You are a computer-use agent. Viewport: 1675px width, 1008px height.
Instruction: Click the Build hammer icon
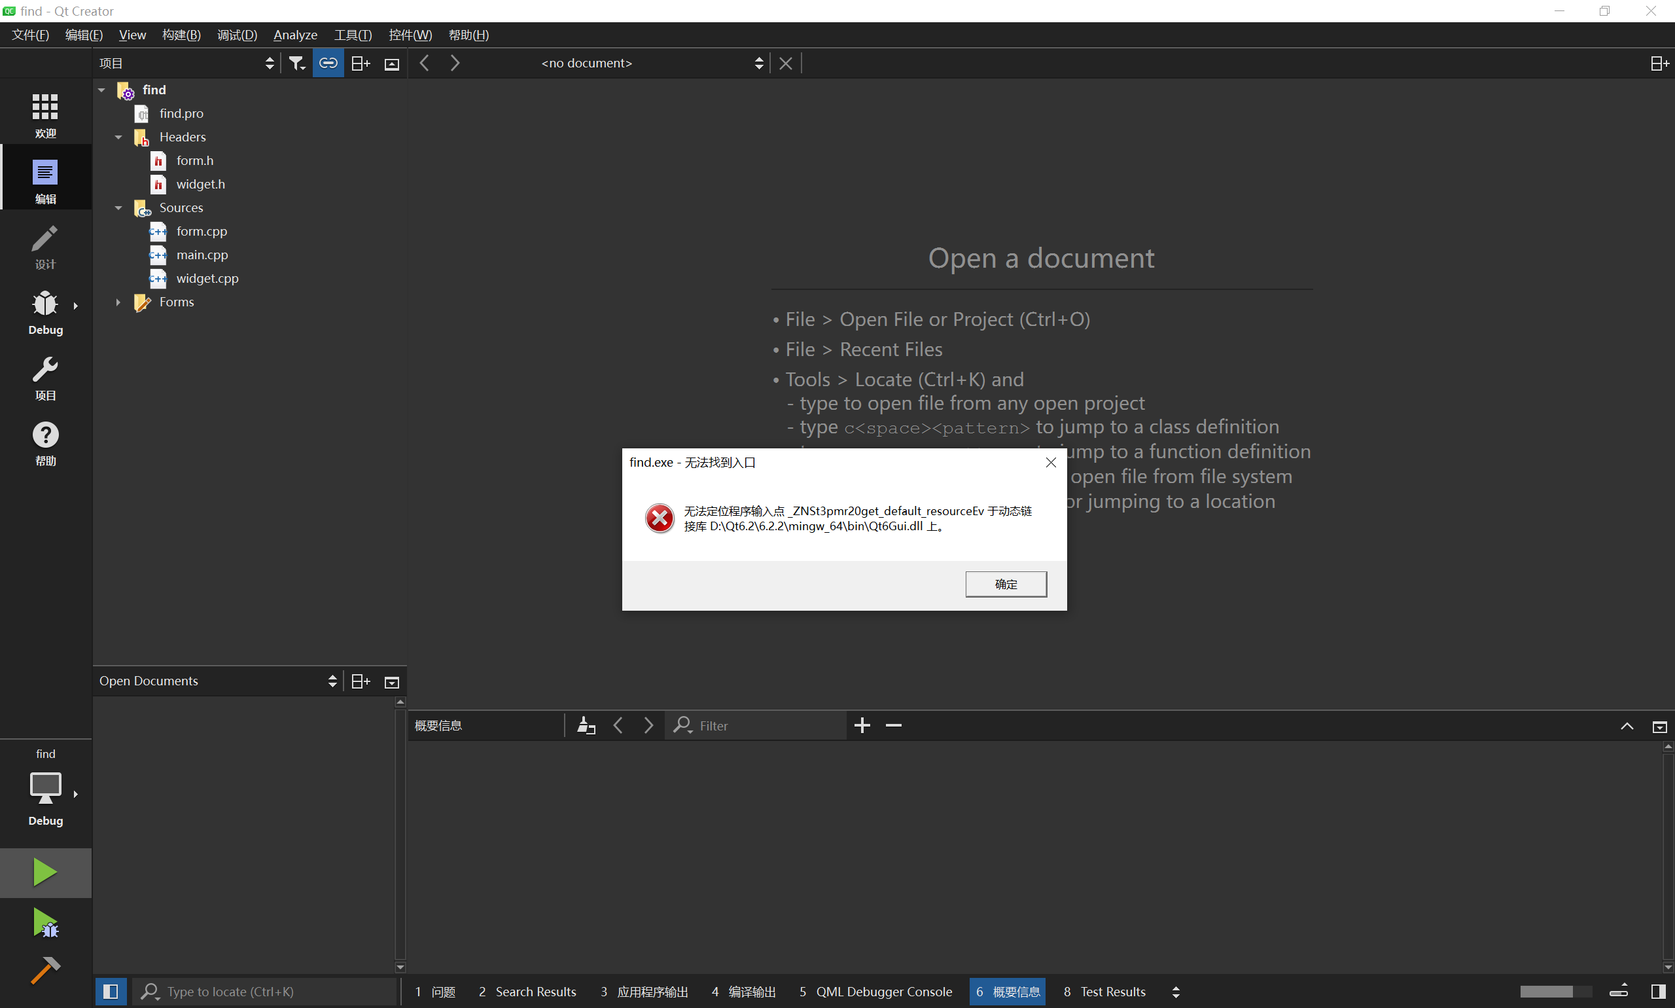pyautogui.click(x=44, y=970)
